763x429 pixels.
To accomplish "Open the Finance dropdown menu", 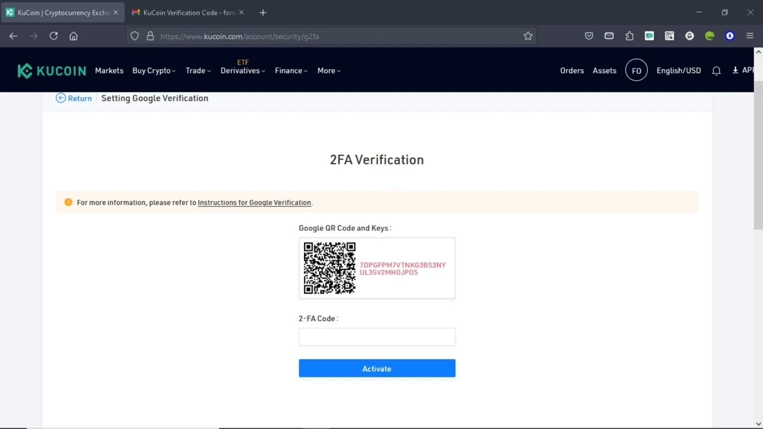I will click(291, 71).
